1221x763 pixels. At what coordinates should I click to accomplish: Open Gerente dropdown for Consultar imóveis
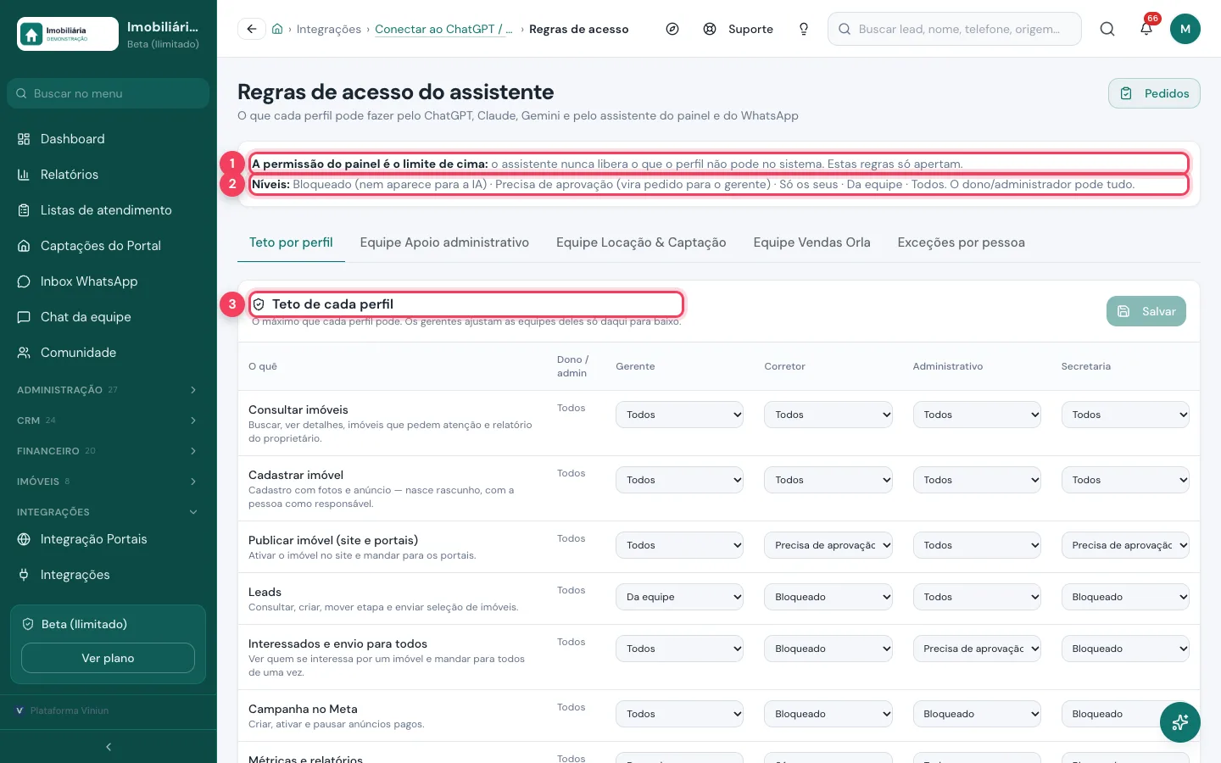[x=680, y=415]
